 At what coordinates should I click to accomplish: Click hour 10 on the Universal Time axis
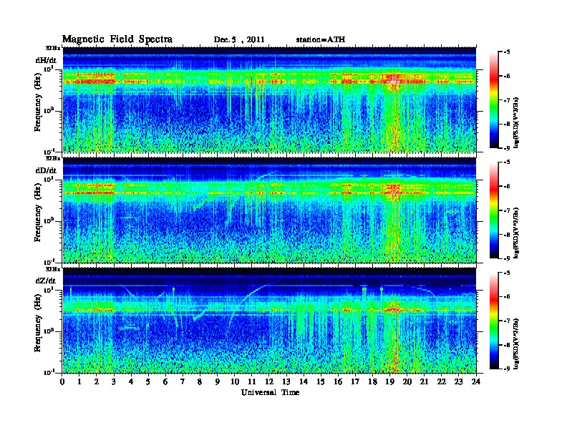[235, 382]
